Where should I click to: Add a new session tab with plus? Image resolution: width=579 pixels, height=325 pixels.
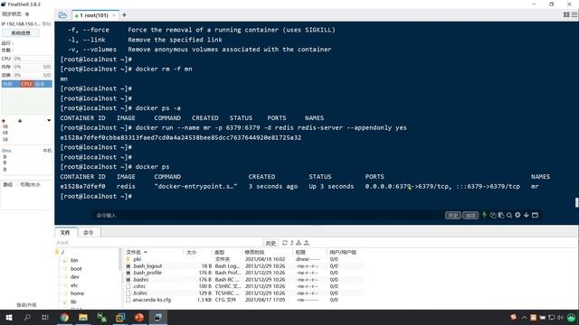point(124,15)
